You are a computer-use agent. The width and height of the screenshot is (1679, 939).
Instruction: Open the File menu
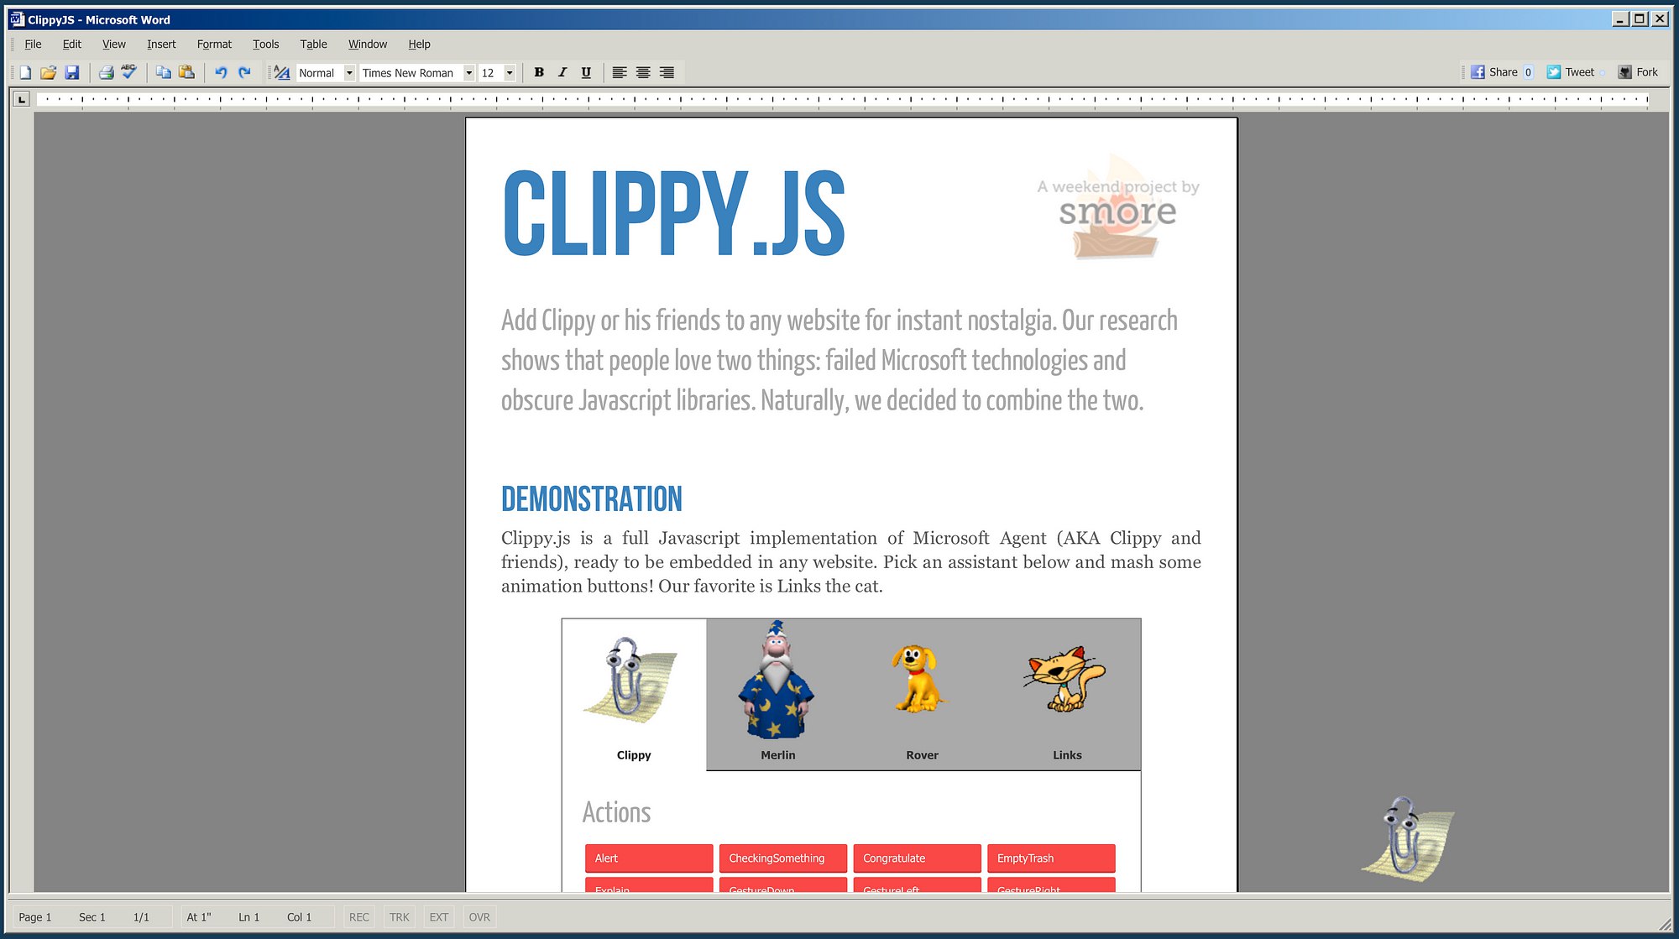pyautogui.click(x=33, y=44)
